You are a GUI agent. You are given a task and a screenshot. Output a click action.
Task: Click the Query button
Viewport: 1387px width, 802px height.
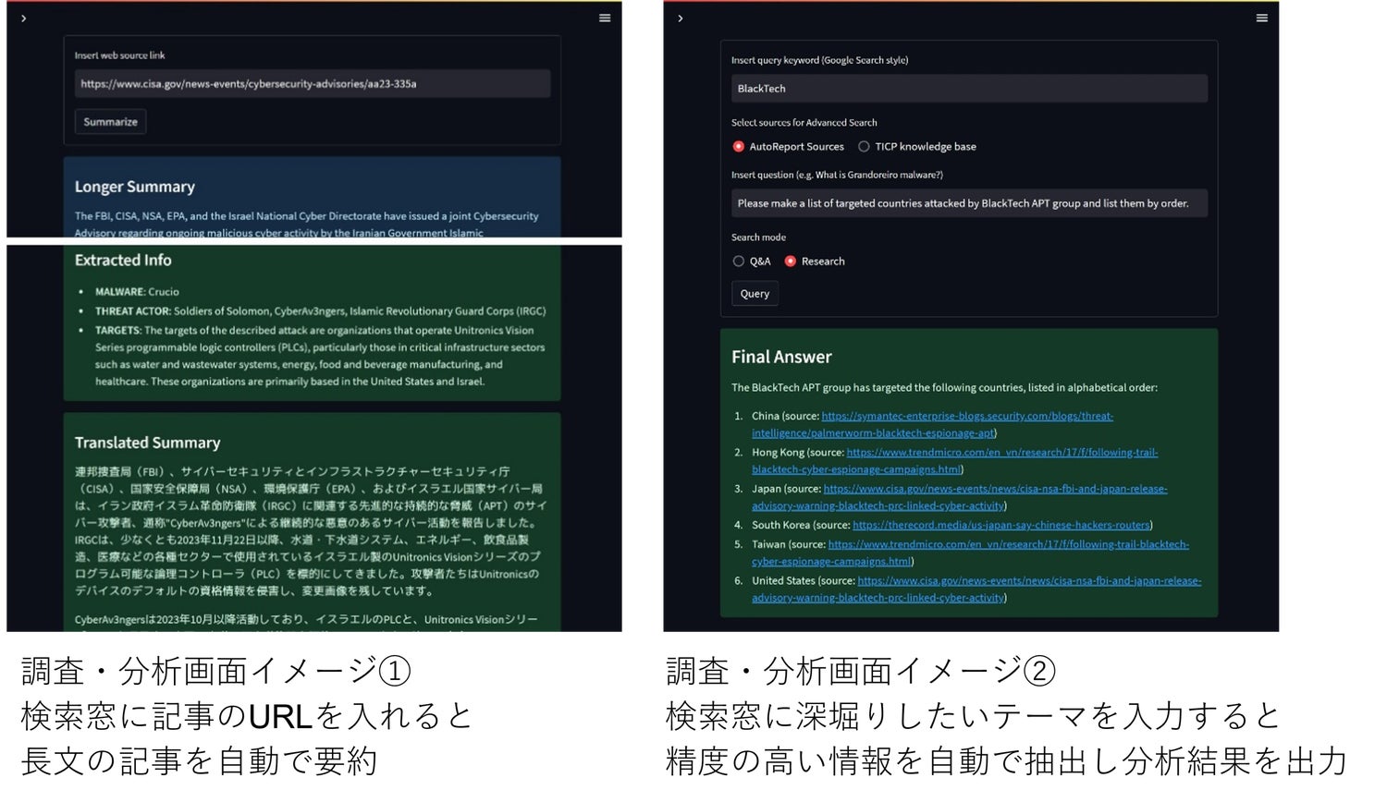pyautogui.click(x=755, y=294)
